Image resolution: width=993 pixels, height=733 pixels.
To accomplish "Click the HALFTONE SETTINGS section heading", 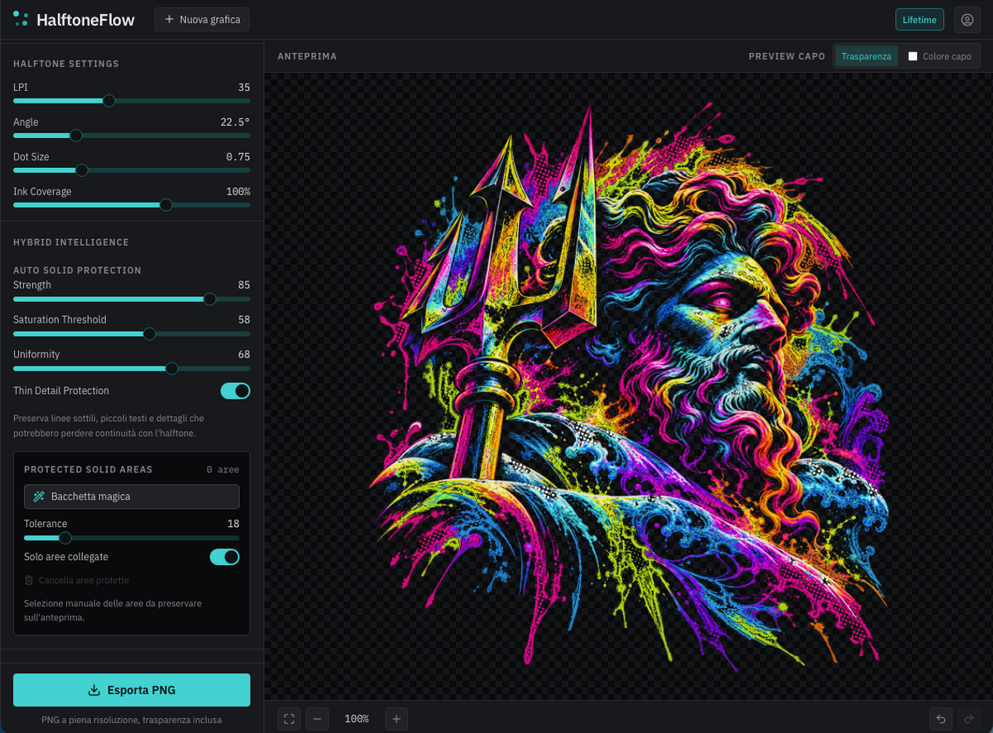I will coord(66,64).
